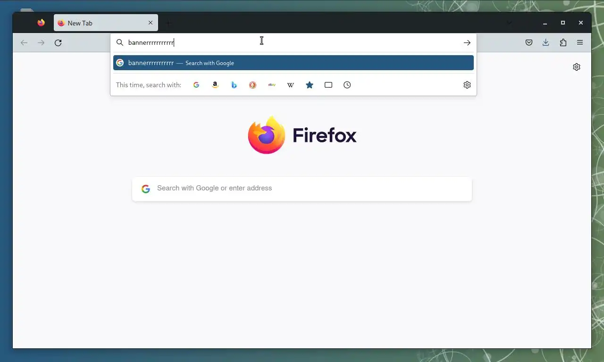Click the address bar text field
Viewport: 604px width, 362px height.
[293, 43]
